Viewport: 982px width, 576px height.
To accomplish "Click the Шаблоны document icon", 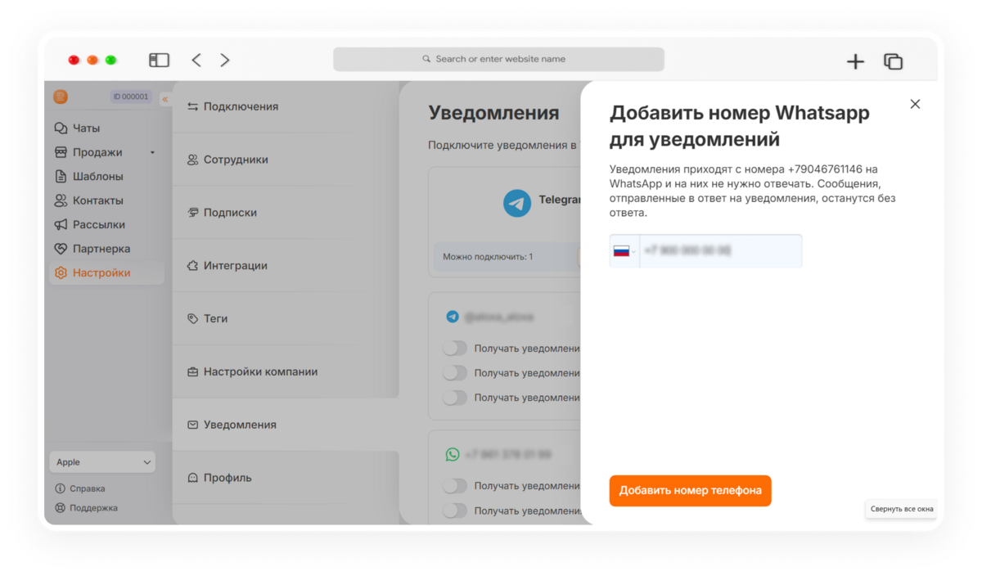I will click(61, 176).
